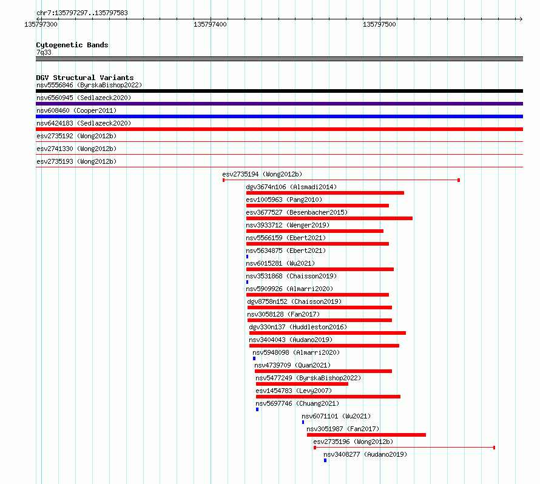Viewport: 540px width, 484px height.
Task: Click nsv3404043 (Audano2019) label
Action: point(291,340)
